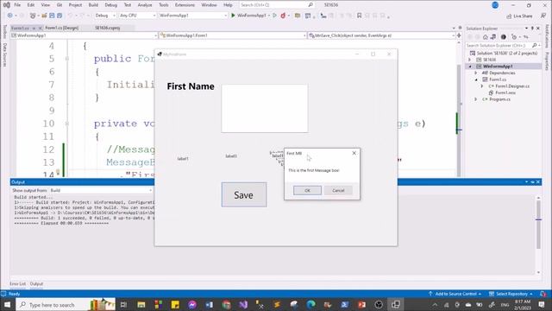Click the Solution Explorer Home icon
Image resolution: width=552 pixels, height=311 pixels.
pyautogui.click(x=486, y=37)
